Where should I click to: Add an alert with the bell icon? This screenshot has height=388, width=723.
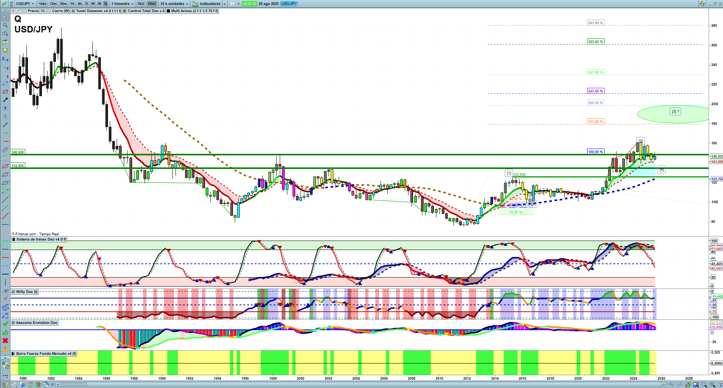click(5, 50)
